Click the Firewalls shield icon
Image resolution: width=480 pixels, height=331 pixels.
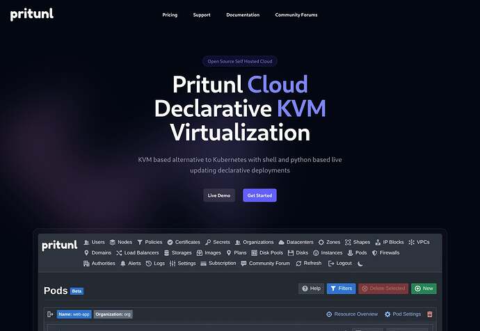pyautogui.click(x=375, y=253)
